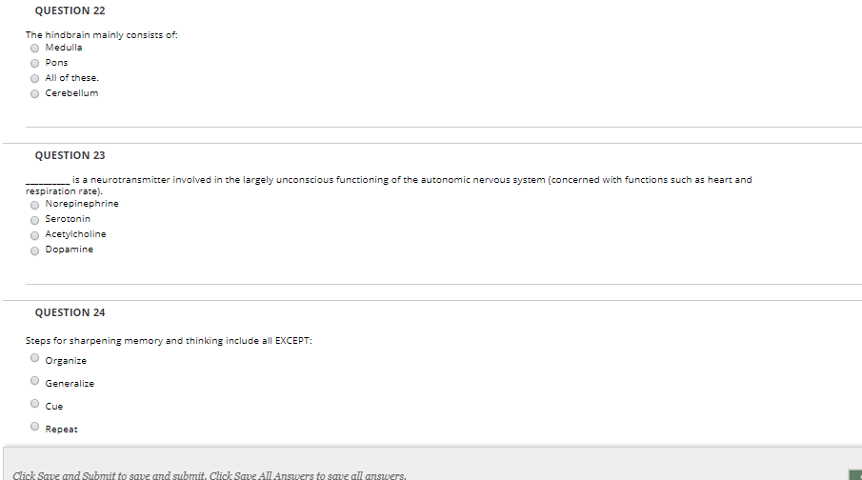Click the Question 23 heading
Viewport: 862px width, 480px height.
point(70,155)
